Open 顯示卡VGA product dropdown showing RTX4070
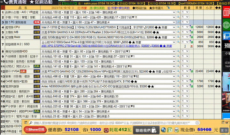 [x=108, y=71]
